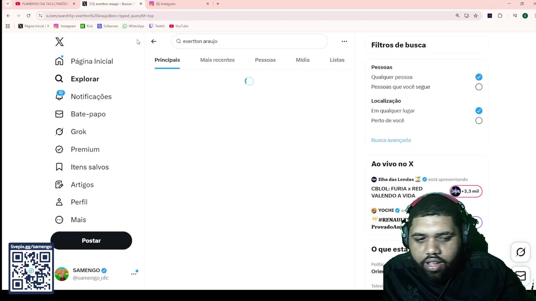
Task: Click the Postar button
Action: (91, 240)
